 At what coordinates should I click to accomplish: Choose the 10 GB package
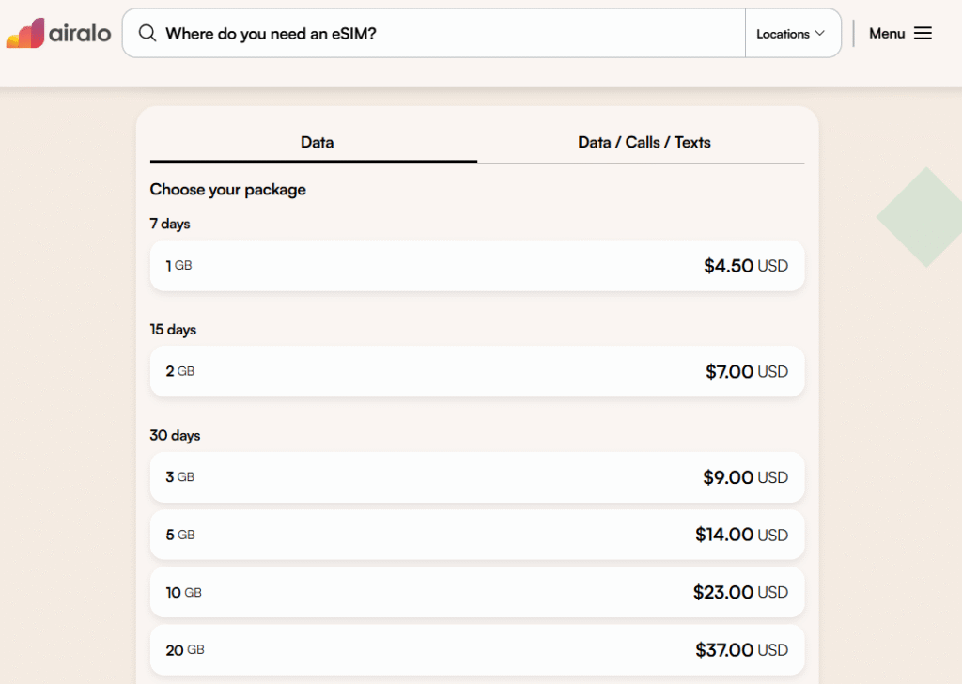tap(476, 593)
